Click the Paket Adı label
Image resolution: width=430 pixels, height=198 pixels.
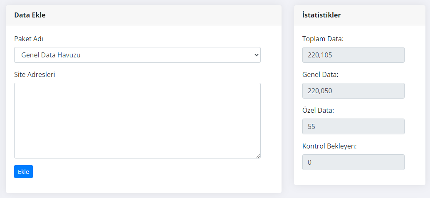pyautogui.click(x=29, y=39)
